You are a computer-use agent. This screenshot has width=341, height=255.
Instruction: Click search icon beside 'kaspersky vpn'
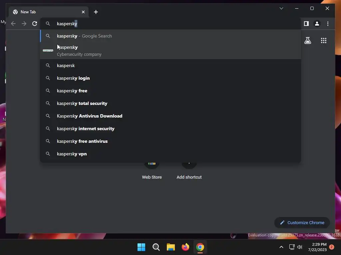pos(48,154)
